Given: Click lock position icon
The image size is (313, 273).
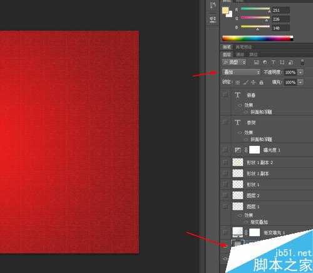Looking at the screenshot, I should coord(253,83).
